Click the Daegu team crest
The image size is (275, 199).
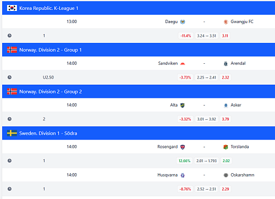tap(183, 22)
